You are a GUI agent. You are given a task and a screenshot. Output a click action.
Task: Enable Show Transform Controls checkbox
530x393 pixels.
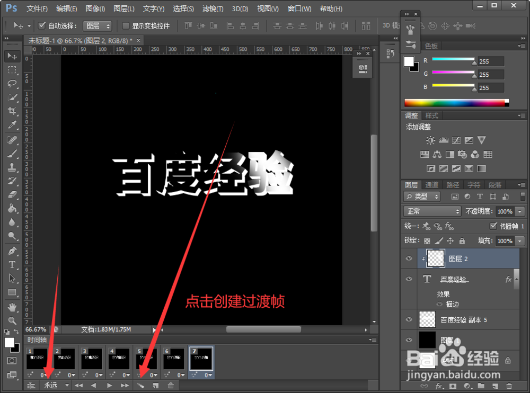coord(126,25)
